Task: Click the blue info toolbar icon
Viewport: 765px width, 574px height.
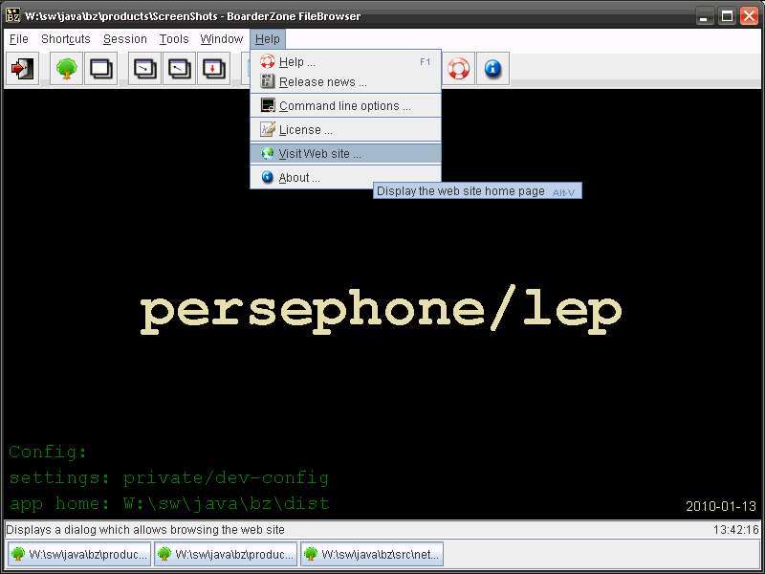Action: click(x=492, y=69)
